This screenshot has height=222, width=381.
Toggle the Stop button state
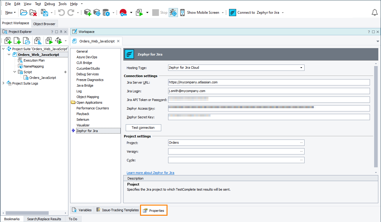[x=159, y=12]
